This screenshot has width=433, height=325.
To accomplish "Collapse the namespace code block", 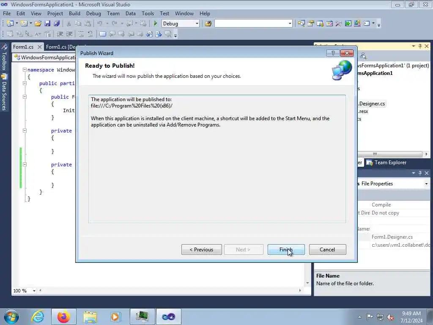I will tap(25, 70).
